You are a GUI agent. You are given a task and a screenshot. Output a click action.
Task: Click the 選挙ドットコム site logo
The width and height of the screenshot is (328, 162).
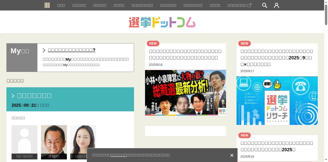[162, 22]
